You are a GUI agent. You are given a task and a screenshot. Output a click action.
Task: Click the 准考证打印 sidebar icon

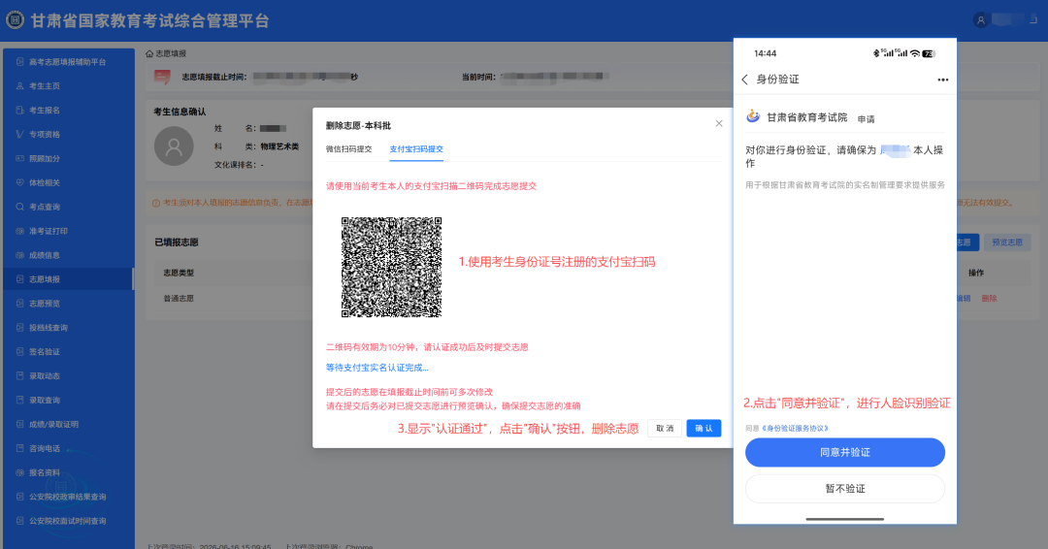click(20, 231)
